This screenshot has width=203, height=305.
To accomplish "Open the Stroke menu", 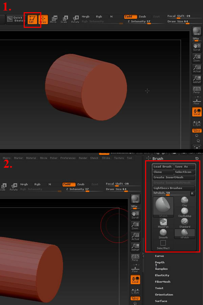I will click(x=106, y=158).
